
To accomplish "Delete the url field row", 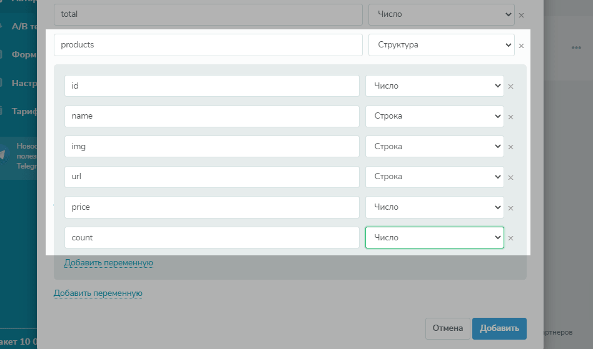I will pos(510,177).
